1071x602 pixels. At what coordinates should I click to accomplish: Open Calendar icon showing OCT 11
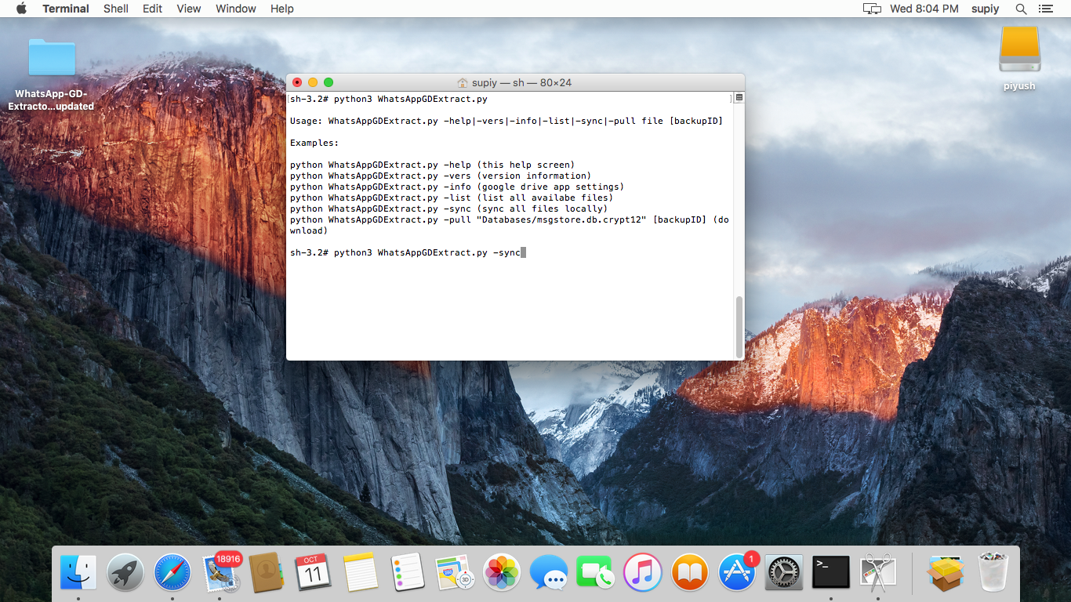313,573
